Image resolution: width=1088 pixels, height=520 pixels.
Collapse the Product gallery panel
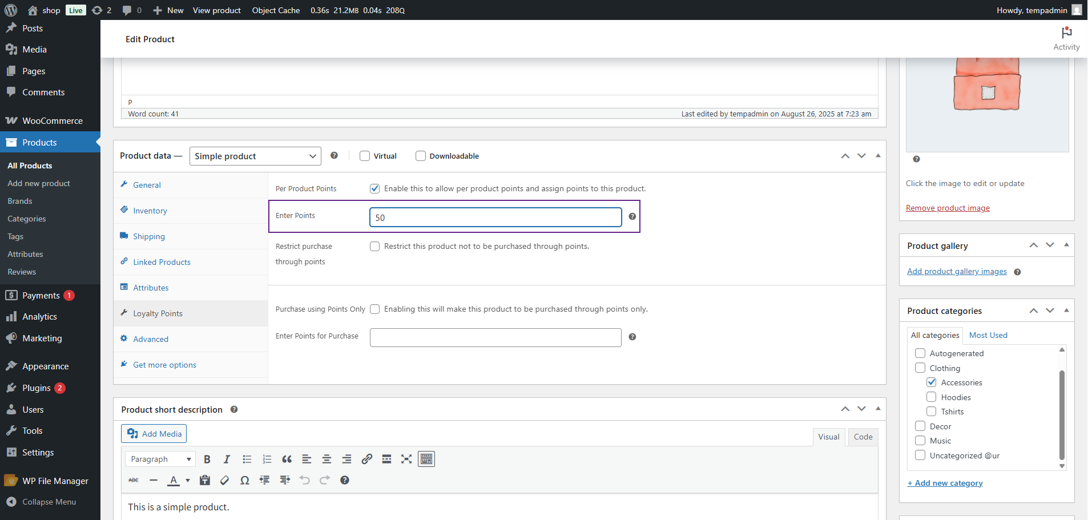coord(1066,245)
